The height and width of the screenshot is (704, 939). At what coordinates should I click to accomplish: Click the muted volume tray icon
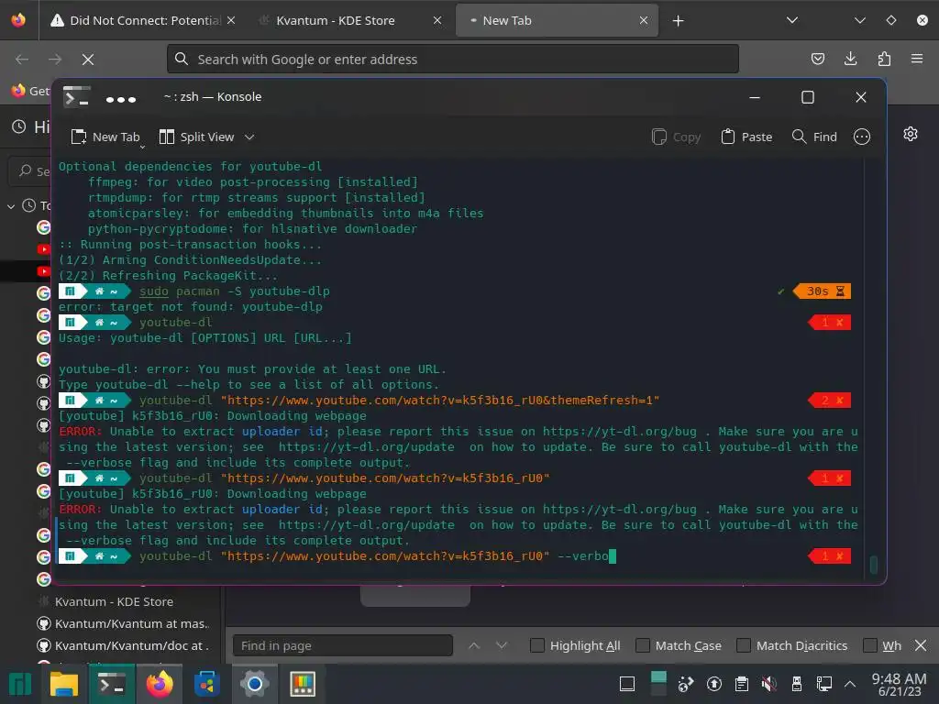pyautogui.click(x=769, y=684)
